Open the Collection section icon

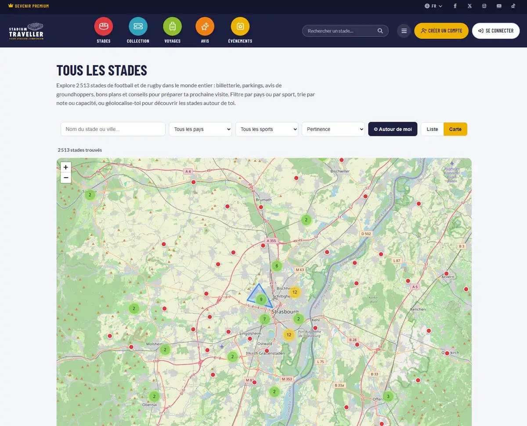[138, 27]
